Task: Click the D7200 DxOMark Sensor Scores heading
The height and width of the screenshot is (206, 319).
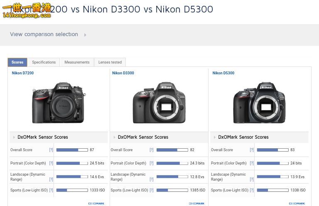Action: (x=43, y=137)
